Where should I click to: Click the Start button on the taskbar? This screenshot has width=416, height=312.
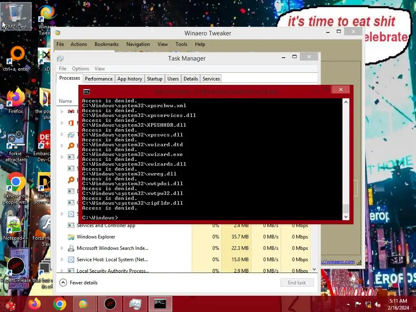(x=11, y=304)
